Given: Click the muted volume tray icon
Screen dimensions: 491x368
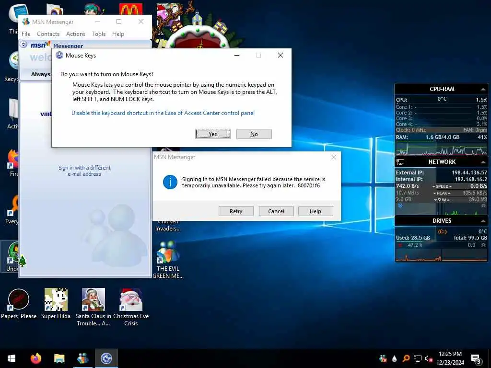Looking at the screenshot, I should point(429,358).
